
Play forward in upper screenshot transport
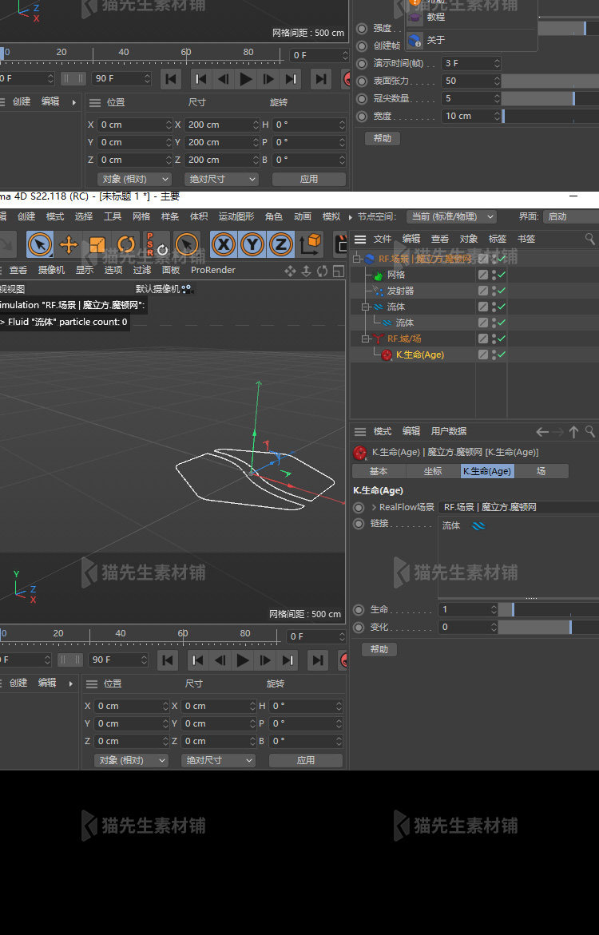[246, 79]
